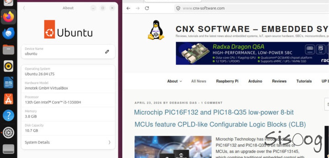Reload the page in the browser
329x158 pixels.
[147, 8]
